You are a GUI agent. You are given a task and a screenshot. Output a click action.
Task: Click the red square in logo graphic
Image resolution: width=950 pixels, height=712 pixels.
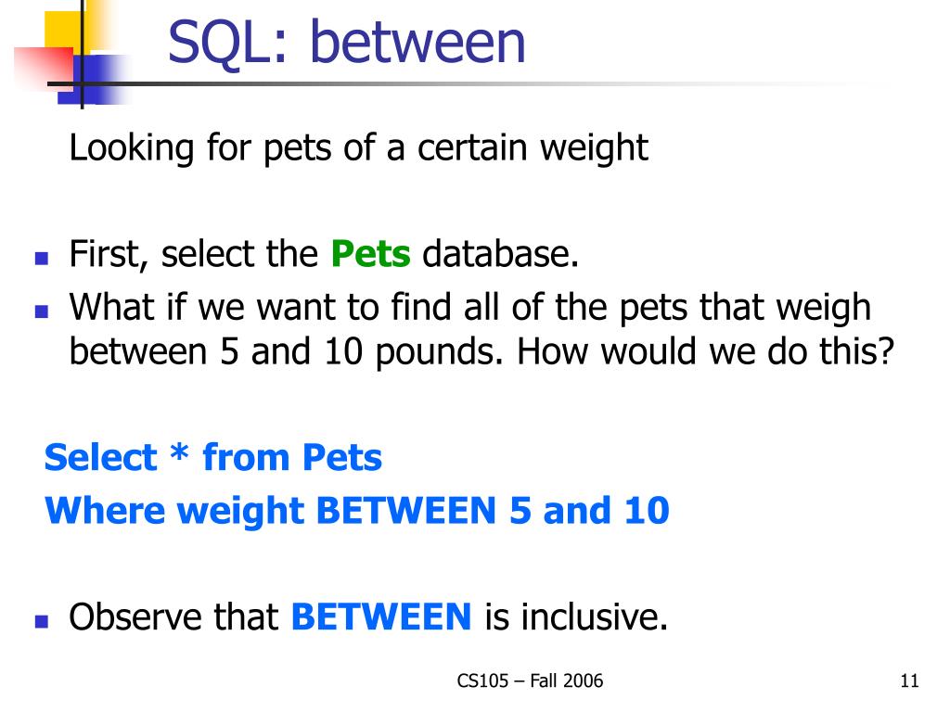pos(44,69)
